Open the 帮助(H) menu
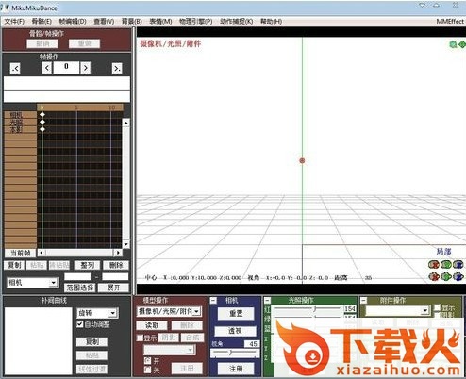This screenshot has height=379, width=466. (271, 22)
